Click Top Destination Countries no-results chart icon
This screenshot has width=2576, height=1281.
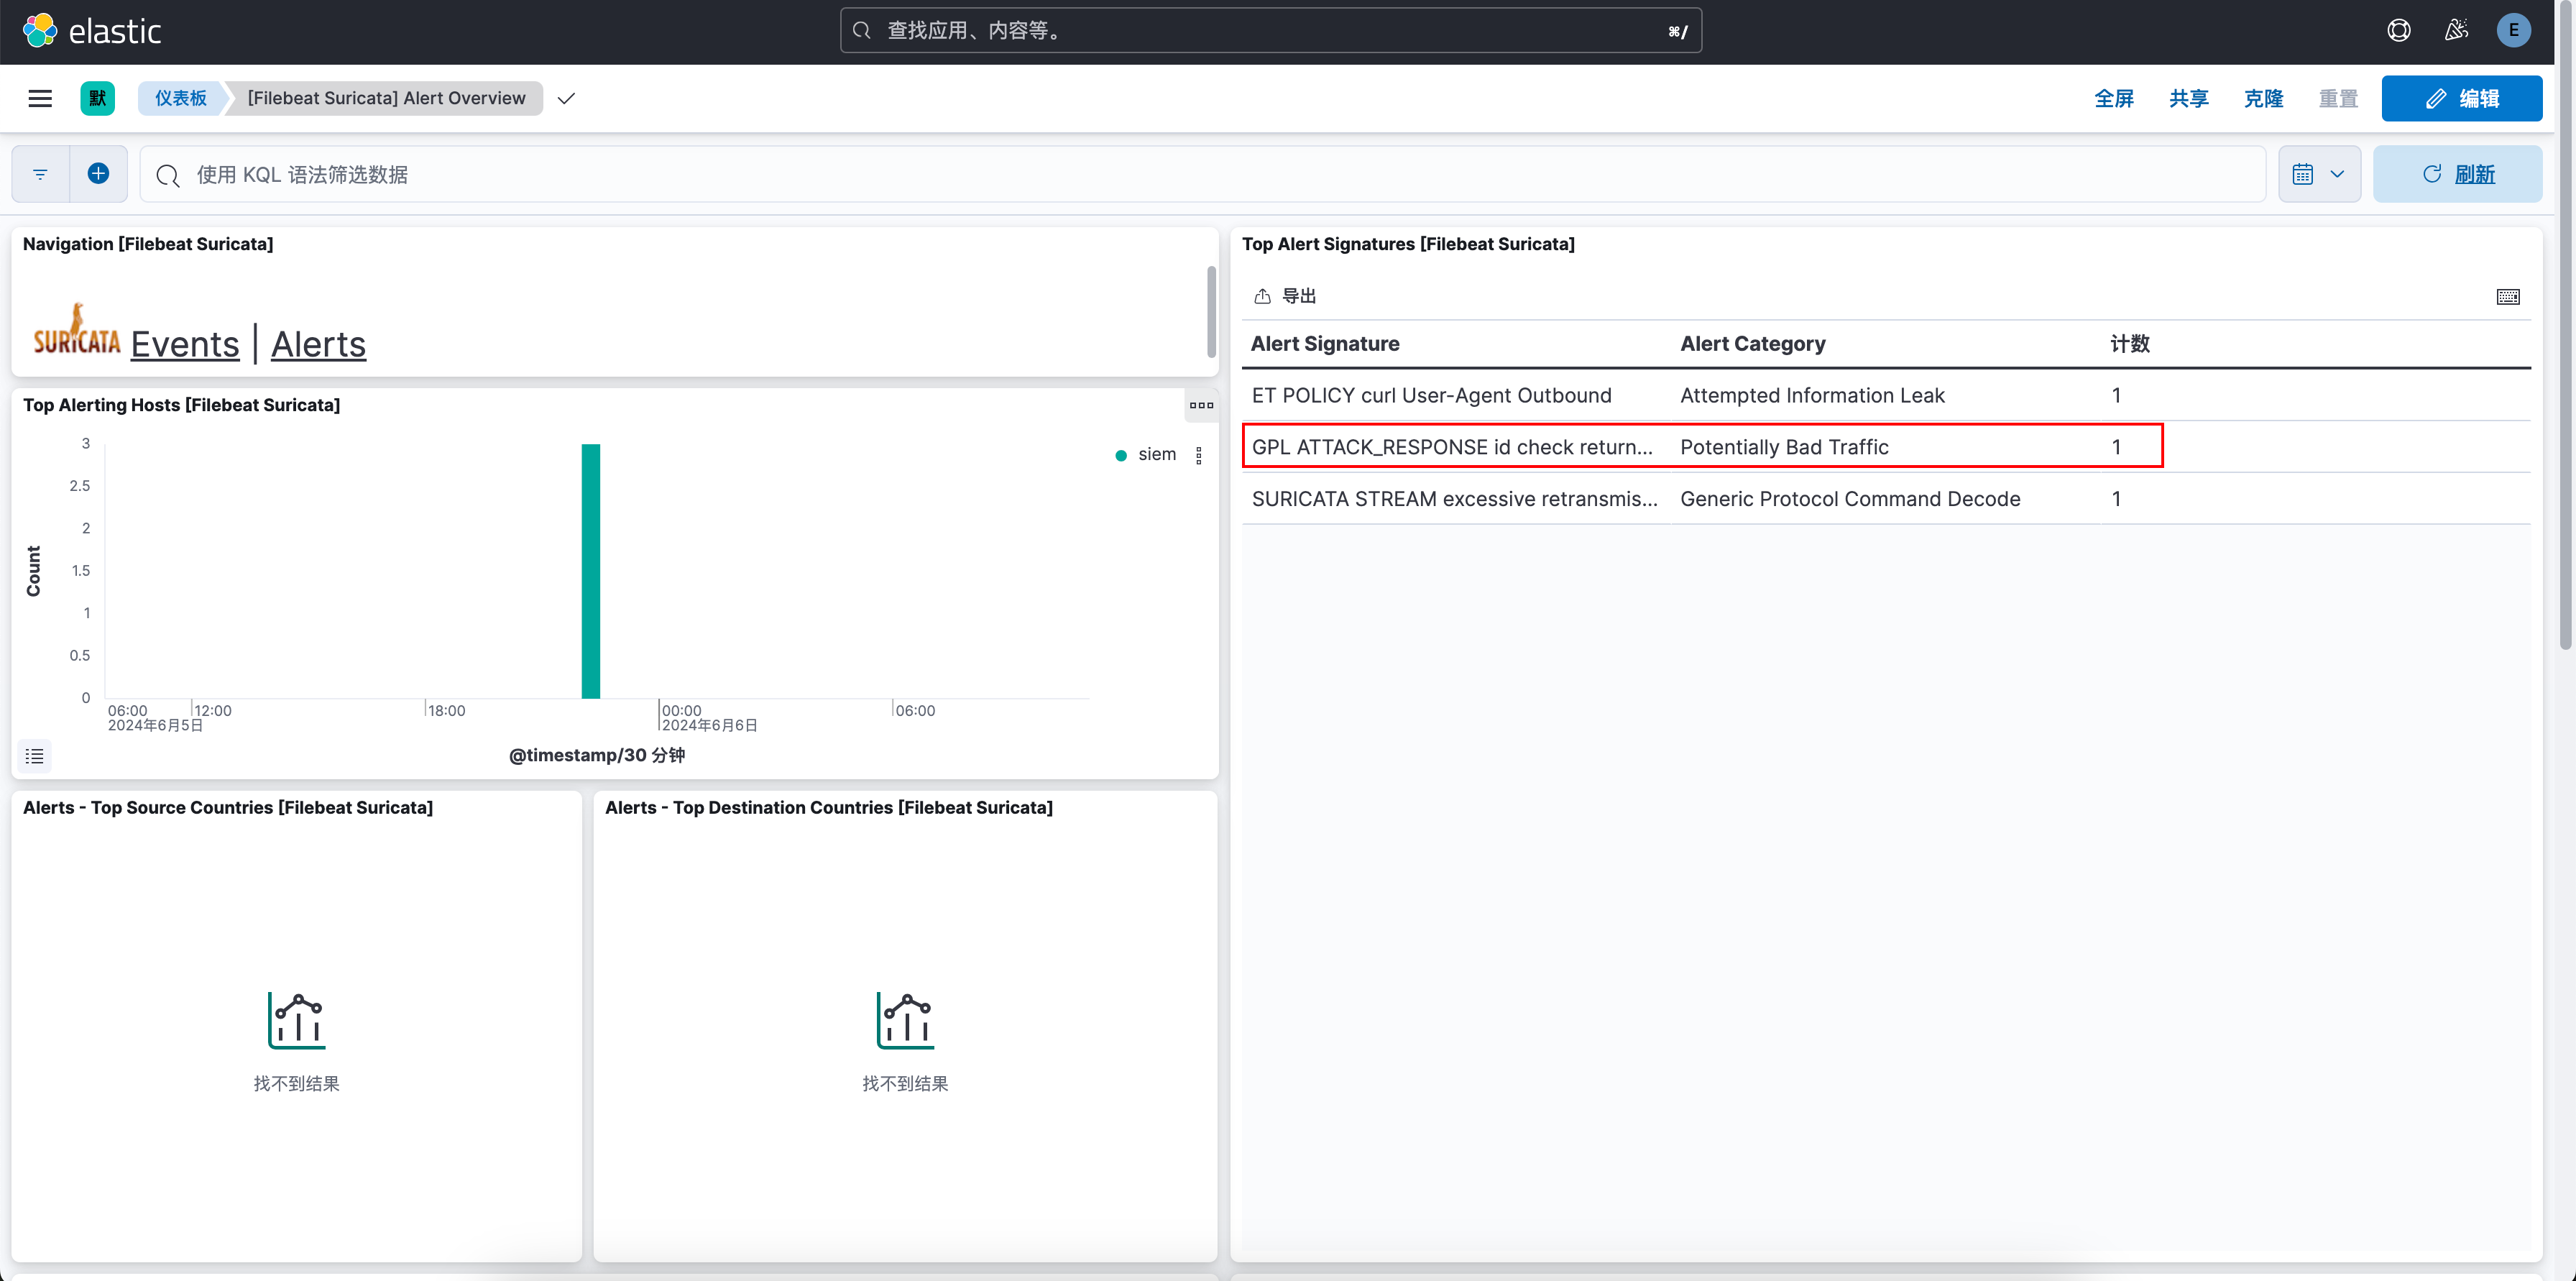tap(905, 1020)
